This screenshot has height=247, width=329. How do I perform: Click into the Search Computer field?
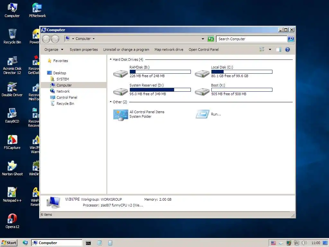click(252, 39)
